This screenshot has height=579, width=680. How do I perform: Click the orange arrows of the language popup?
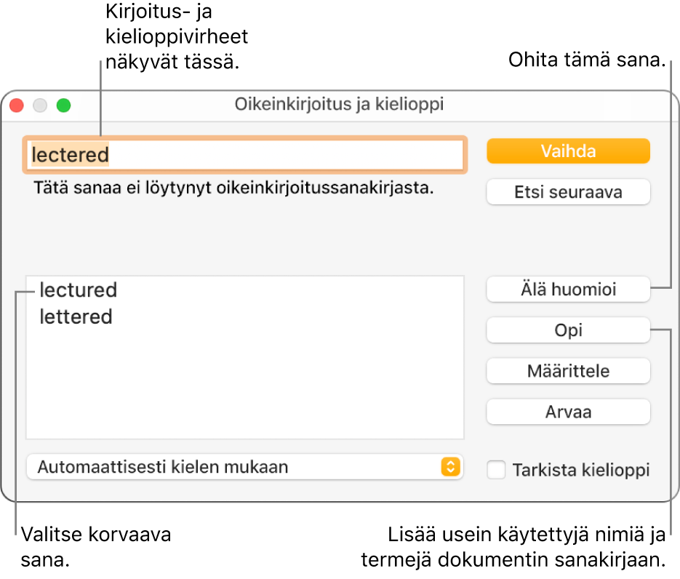[450, 467]
